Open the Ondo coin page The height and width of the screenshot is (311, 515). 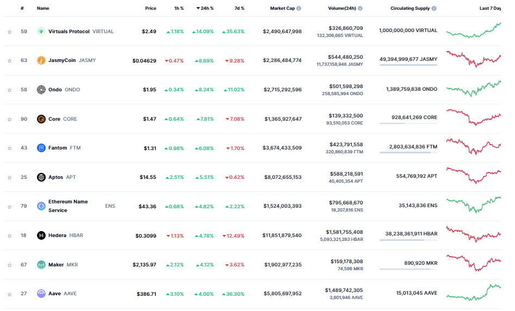(x=55, y=90)
